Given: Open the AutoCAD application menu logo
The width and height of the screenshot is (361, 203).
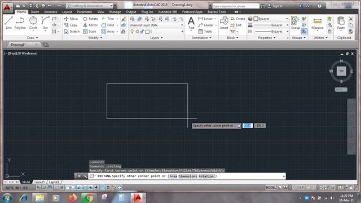Looking at the screenshot, I should [x=7, y=7].
